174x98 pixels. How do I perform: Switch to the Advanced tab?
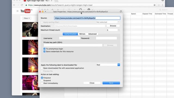92,34
